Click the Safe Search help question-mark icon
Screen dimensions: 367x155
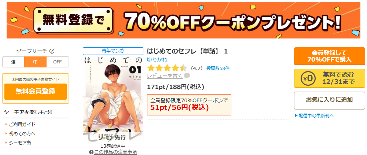(x=52, y=51)
